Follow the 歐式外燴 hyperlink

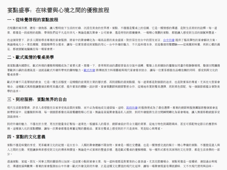[89, 70]
